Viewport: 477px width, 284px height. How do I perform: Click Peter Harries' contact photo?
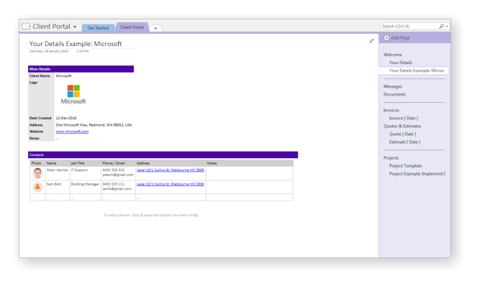[x=37, y=173]
